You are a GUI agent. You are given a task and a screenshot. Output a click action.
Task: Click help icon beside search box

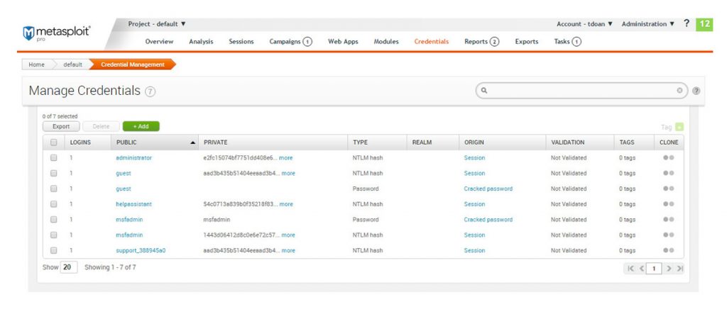click(x=696, y=91)
